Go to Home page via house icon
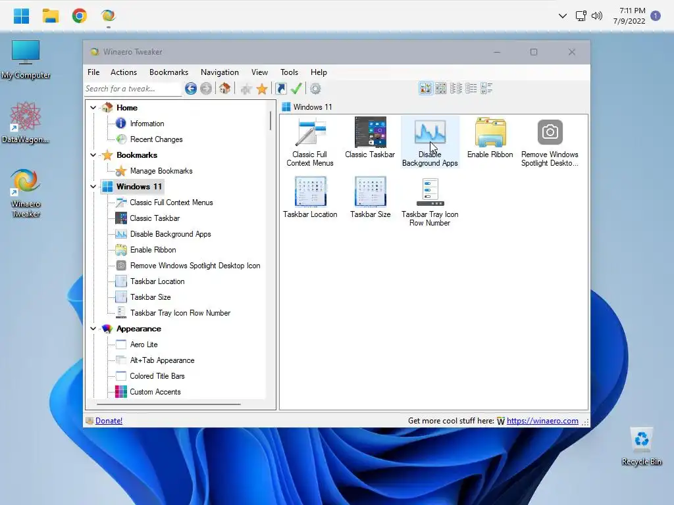Image resolution: width=674 pixels, height=505 pixels. (x=224, y=89)
